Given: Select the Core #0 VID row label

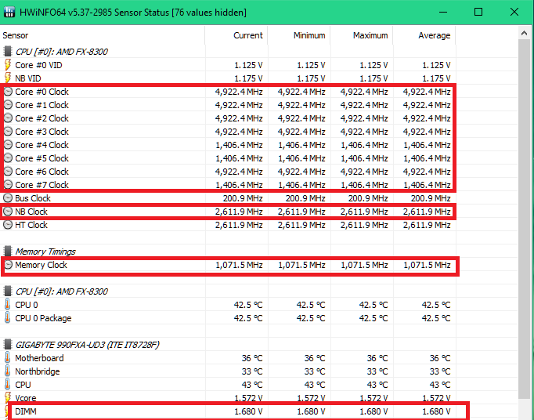Looking at the screenshot, I should 38,65.
